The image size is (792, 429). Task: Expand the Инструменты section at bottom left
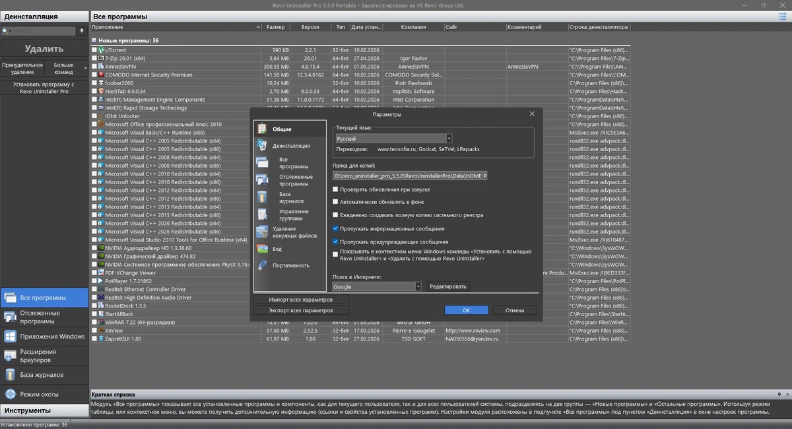[44, 411]
